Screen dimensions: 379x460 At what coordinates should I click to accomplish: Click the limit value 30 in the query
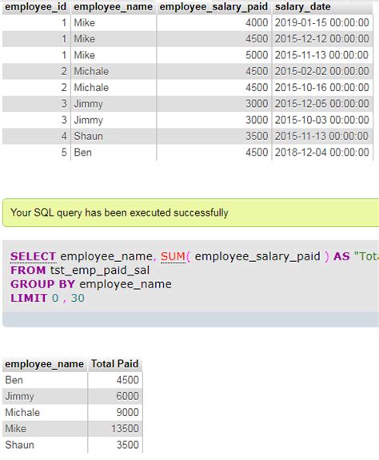78,298
